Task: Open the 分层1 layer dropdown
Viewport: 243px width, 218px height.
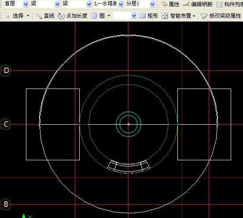Action: coord(153,4)
